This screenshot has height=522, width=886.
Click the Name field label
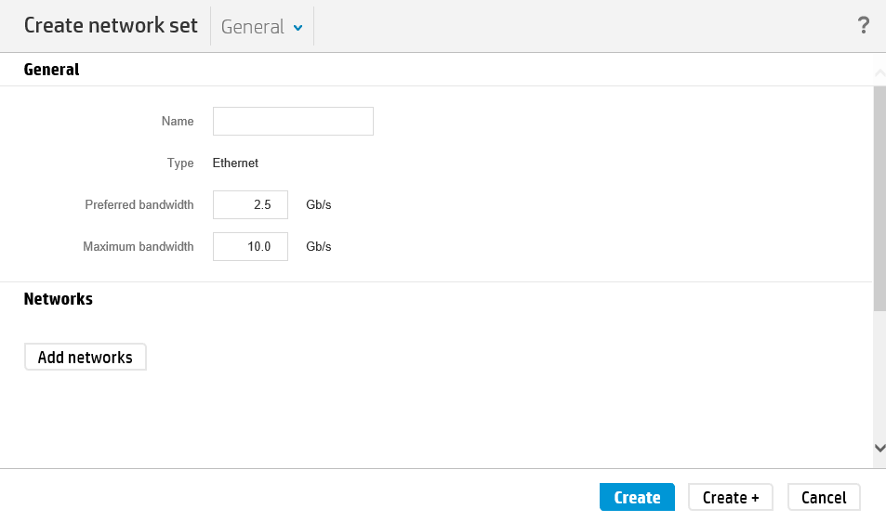coord(178,122)
